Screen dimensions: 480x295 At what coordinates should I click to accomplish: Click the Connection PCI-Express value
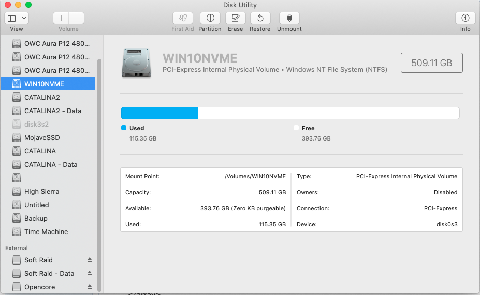tap(441, 208)
